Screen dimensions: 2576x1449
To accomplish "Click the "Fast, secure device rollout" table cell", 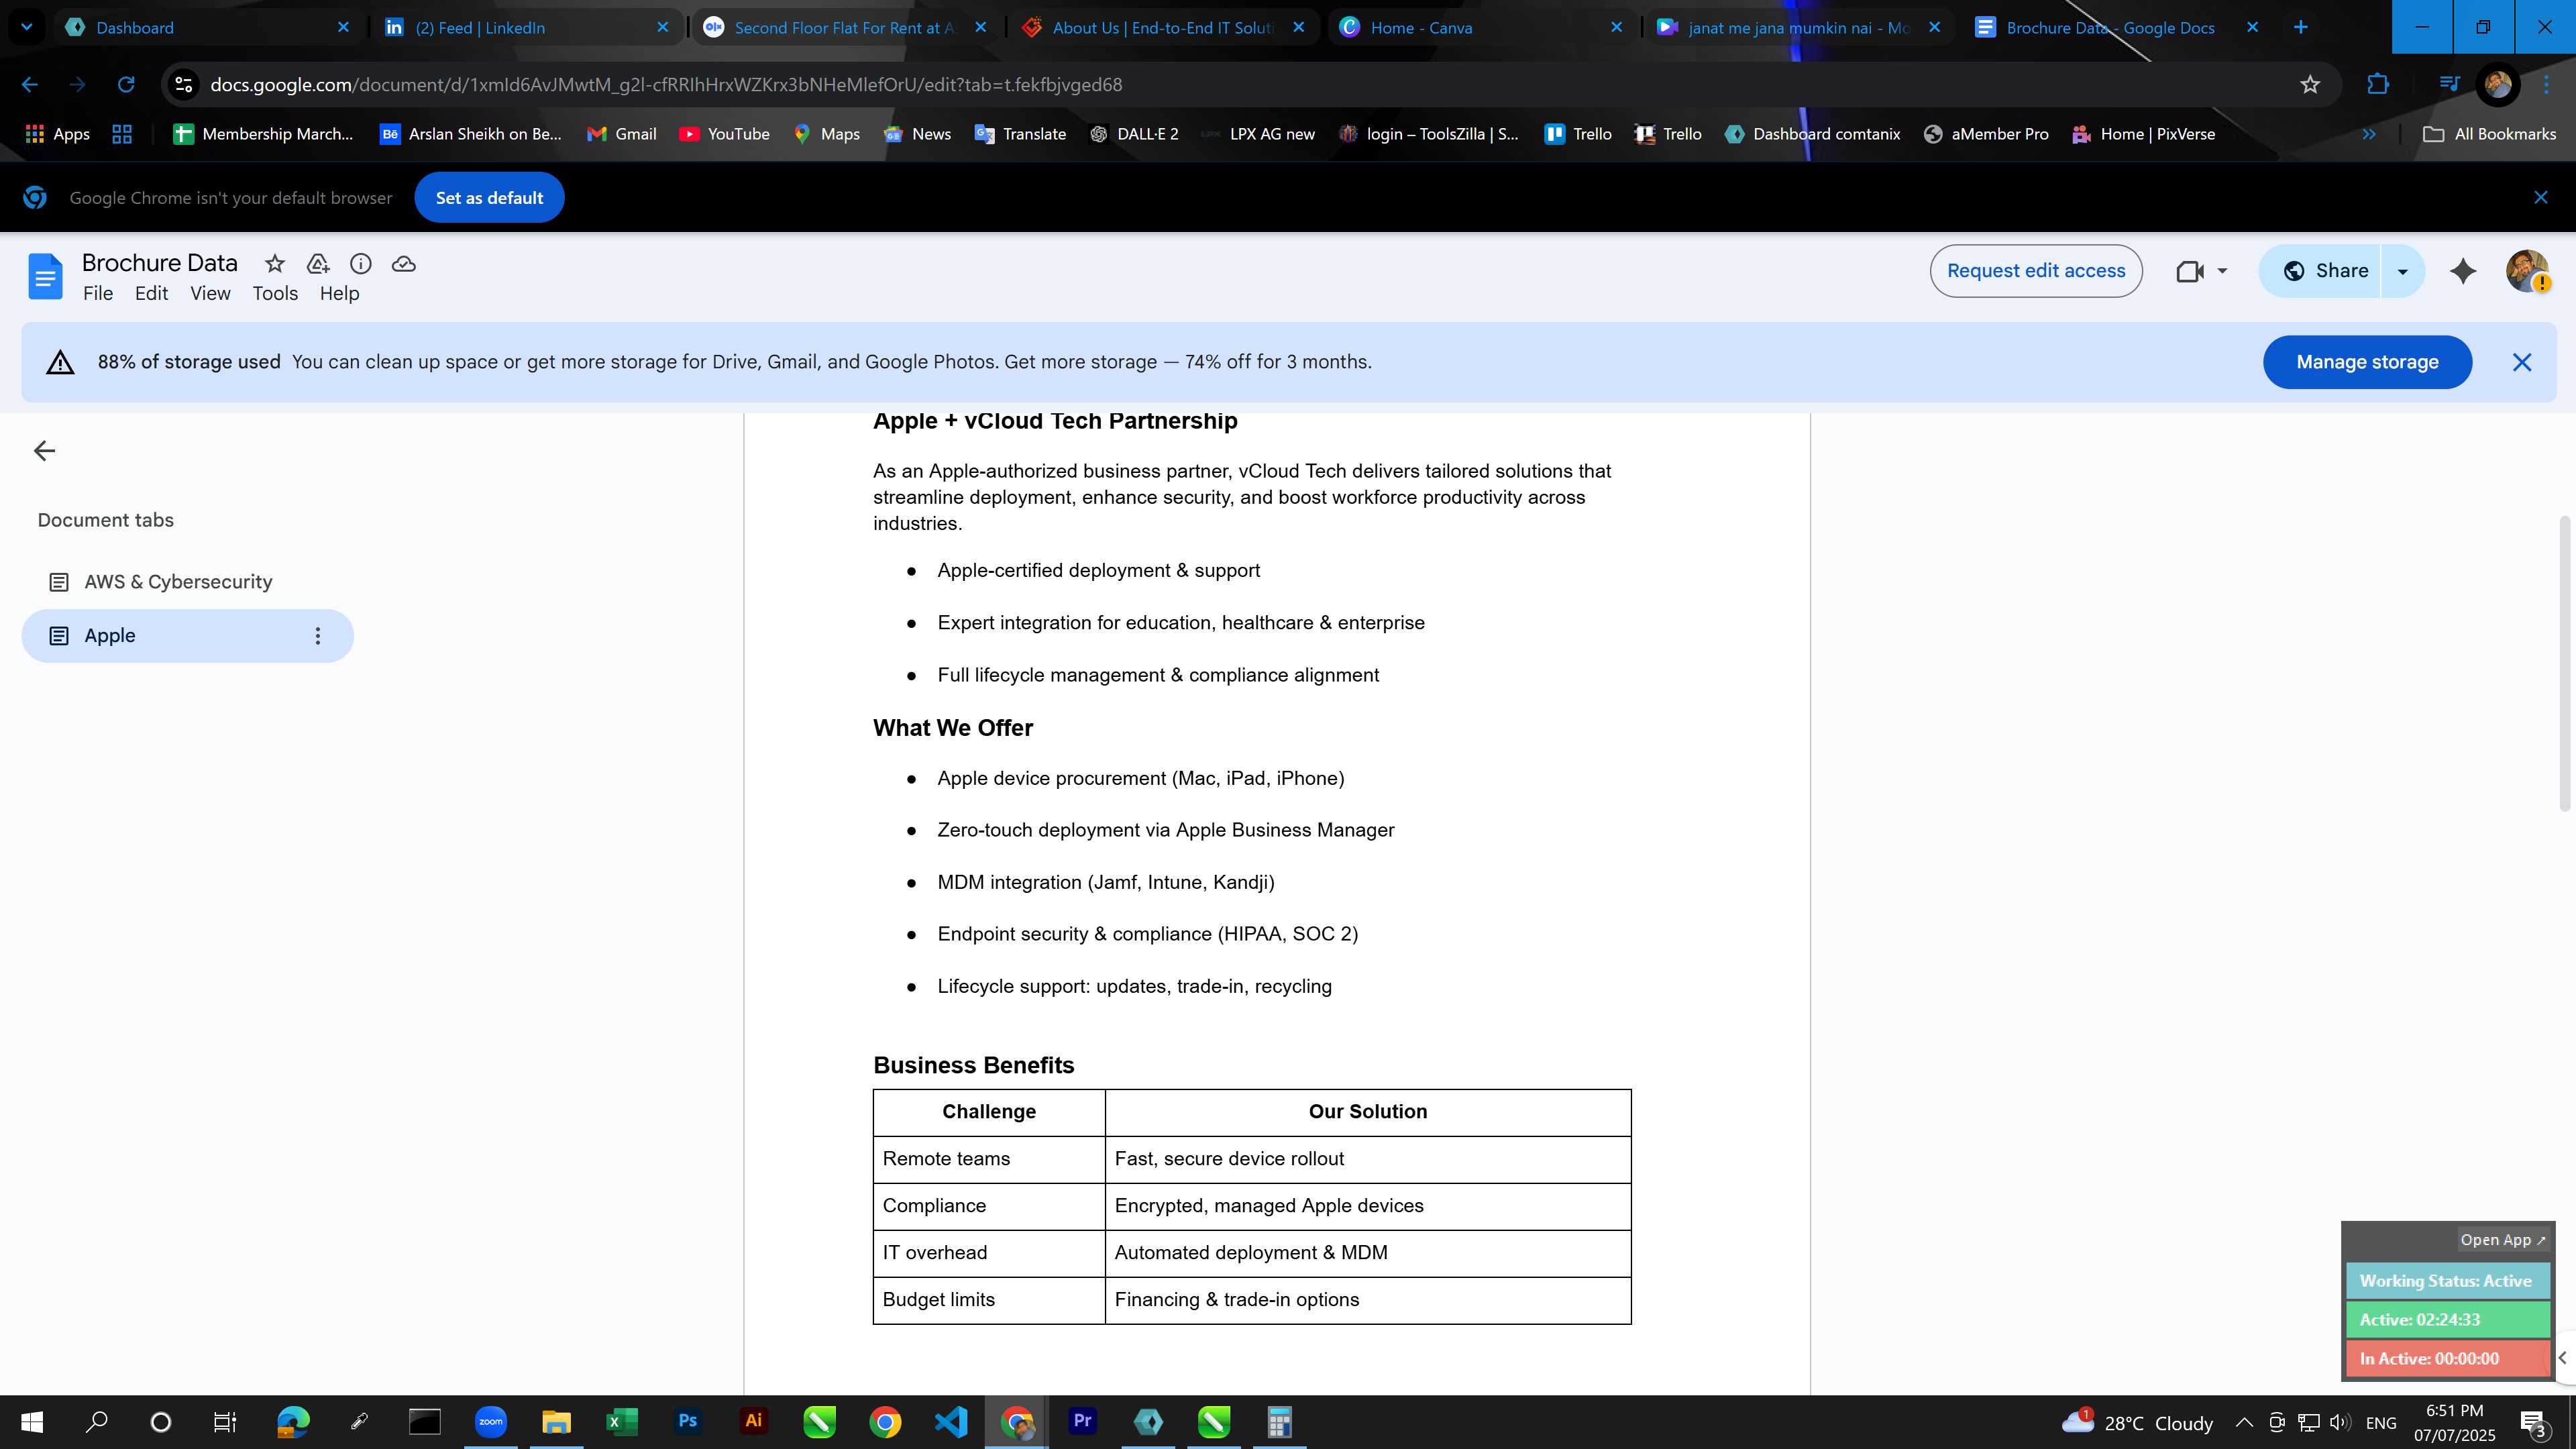I will [1368, 1160].
